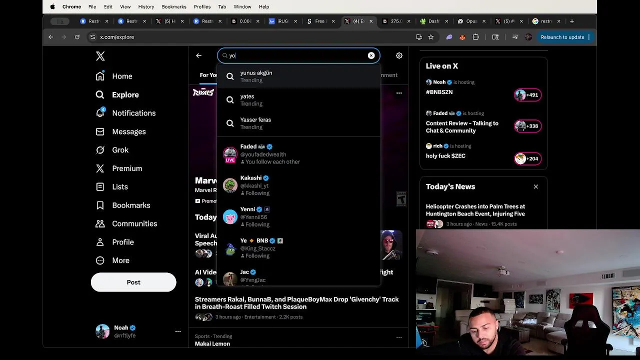Open Faded @youfadedwealth profile suggestion
The width and height of the screenshot is (640, 360).
[298, 154]
